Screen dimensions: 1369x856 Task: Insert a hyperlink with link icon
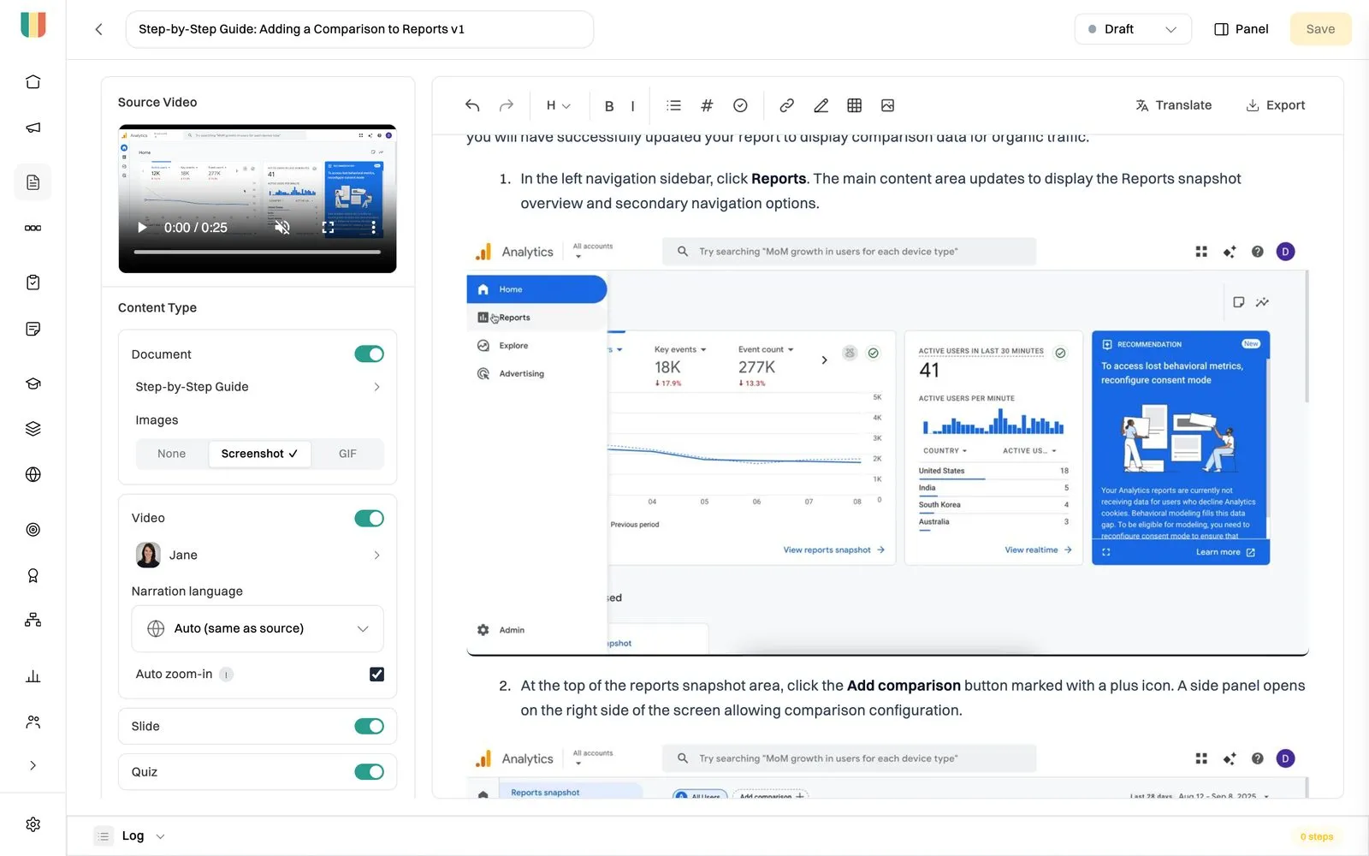(x=786, y=105)
